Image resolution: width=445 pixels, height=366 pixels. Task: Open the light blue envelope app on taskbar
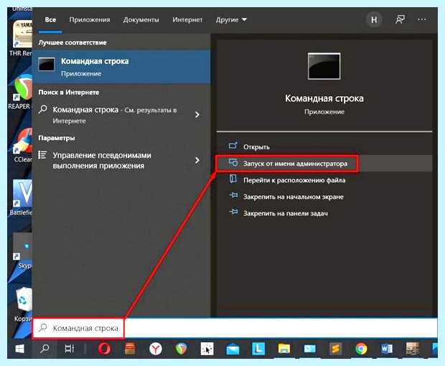[309, 349]
